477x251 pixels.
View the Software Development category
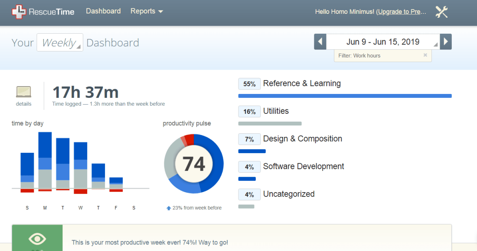coord(304,167)
